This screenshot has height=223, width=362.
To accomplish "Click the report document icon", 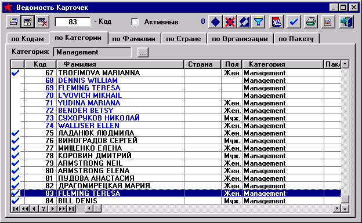I will (x=328, y=22).
